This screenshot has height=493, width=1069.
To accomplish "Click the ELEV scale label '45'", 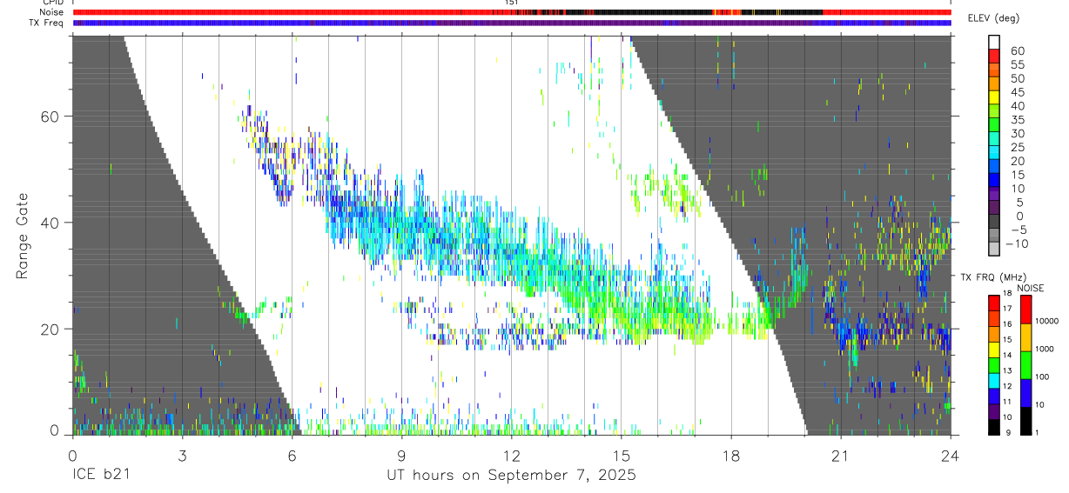I will [1016, 92].
